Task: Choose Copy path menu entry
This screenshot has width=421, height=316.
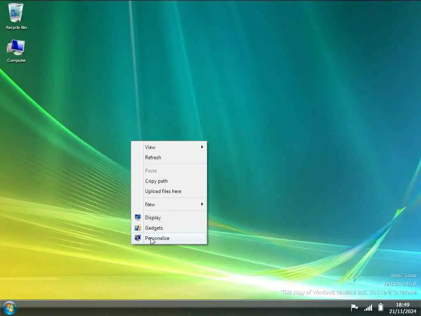Action: [169, 181]
